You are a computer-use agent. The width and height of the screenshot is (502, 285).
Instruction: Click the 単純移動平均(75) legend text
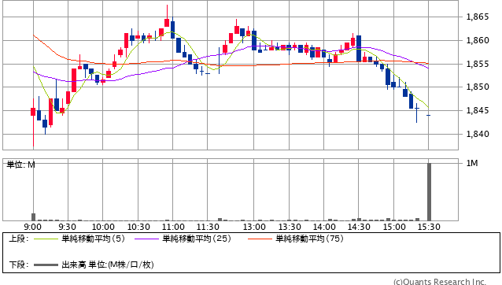pos(309,239)
